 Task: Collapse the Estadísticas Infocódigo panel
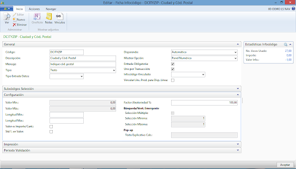point(290,44)
